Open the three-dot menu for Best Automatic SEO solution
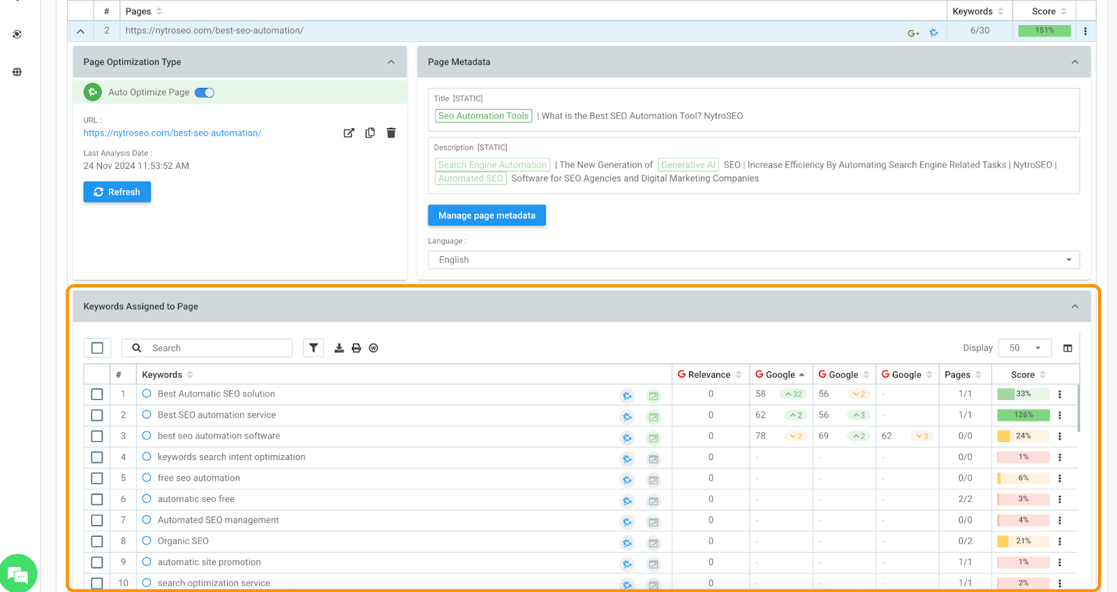1117x592 pixels. point(1060,394)
